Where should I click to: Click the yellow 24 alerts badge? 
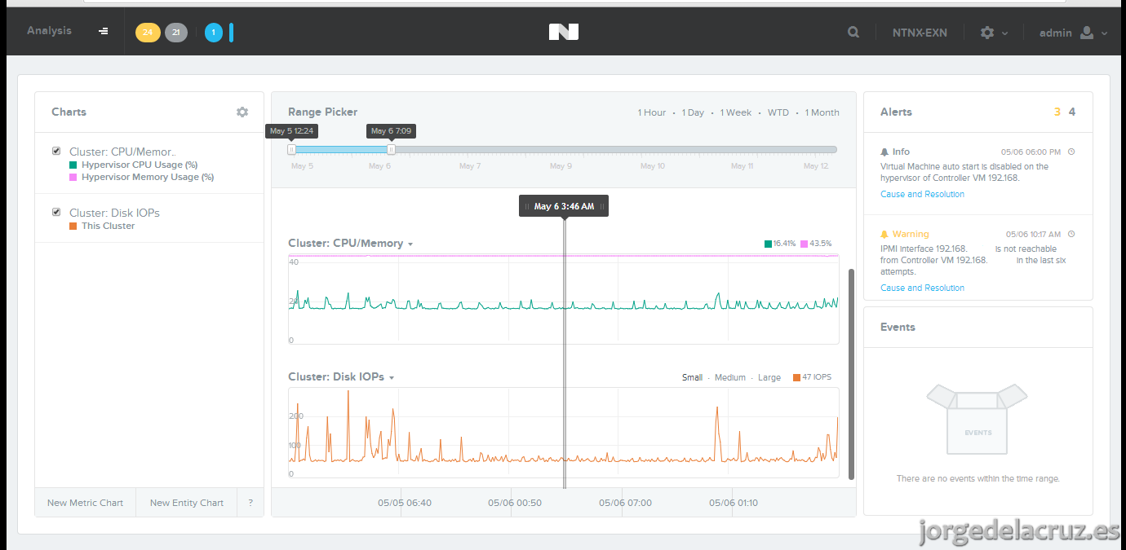click(148, 33)
